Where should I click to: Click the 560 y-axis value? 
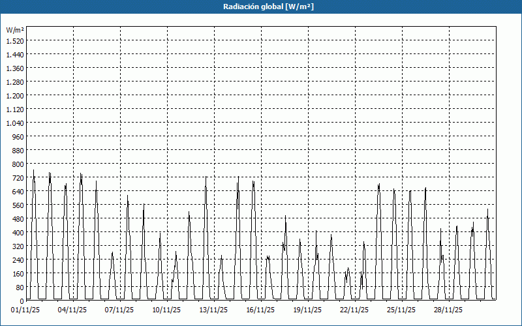click(x=17, y=205)
